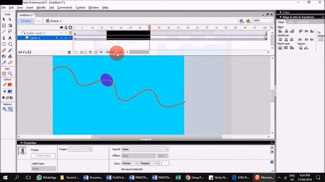Select the Free Transform tool
The height and width of the screenshot is (182, 325).
(4, 25)
